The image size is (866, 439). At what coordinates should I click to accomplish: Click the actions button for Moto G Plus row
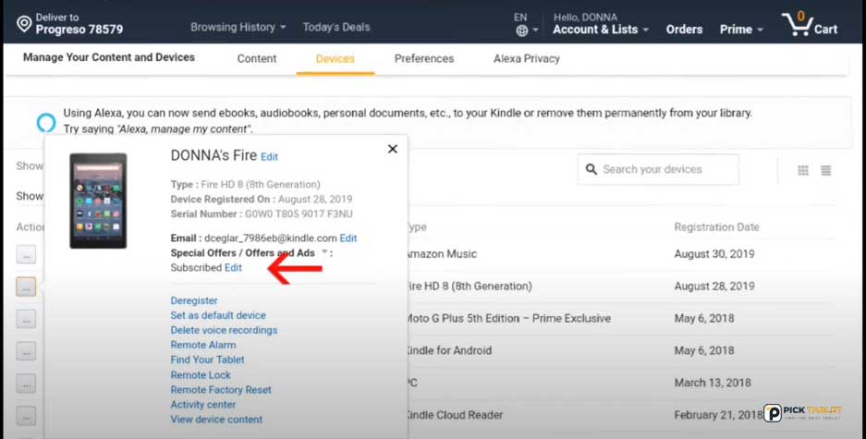pyautogui.click(x=26, y=319)
